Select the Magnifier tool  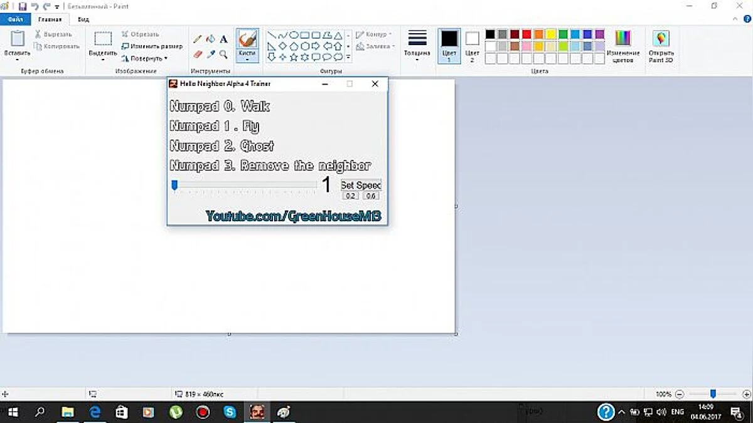(223, 55)
